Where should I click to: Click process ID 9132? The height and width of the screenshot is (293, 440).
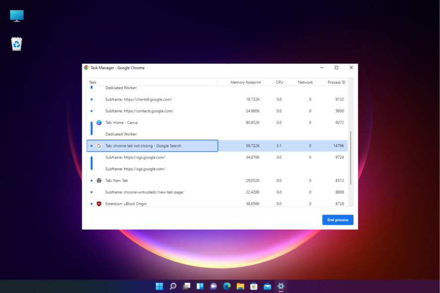coord(340,99)
